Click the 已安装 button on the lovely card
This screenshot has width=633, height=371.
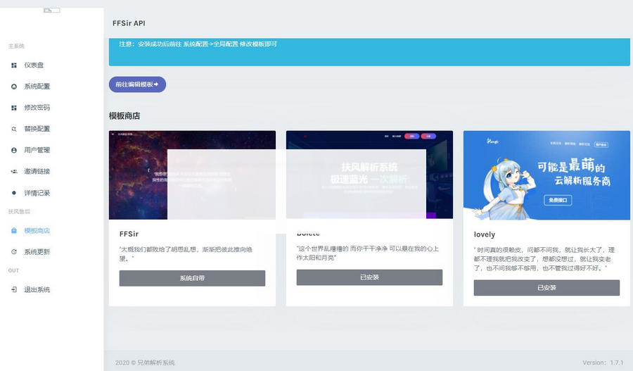pos(546,288)
